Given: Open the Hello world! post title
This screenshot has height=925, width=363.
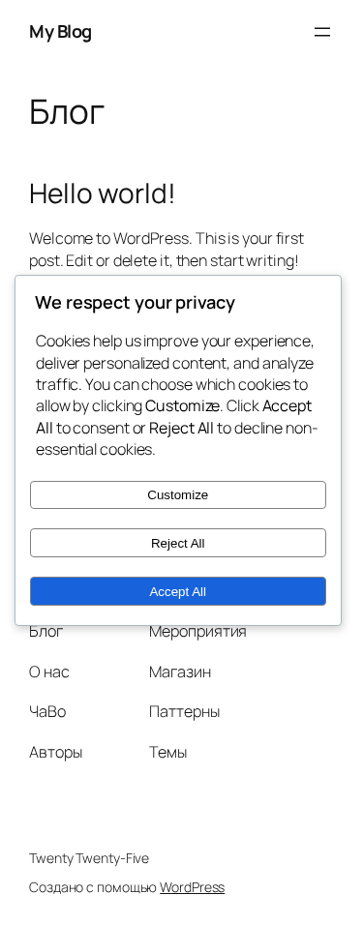Looking at the screenshot, I should [102, 194].
